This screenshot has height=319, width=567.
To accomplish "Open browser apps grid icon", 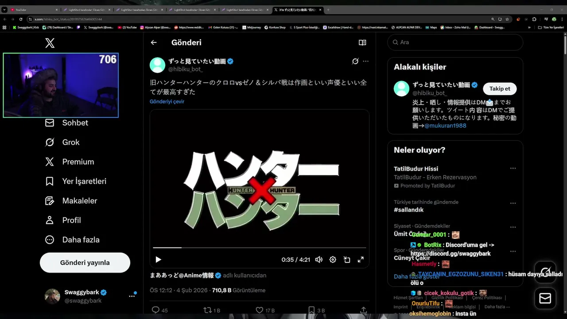I will click(x=4, y=27).
